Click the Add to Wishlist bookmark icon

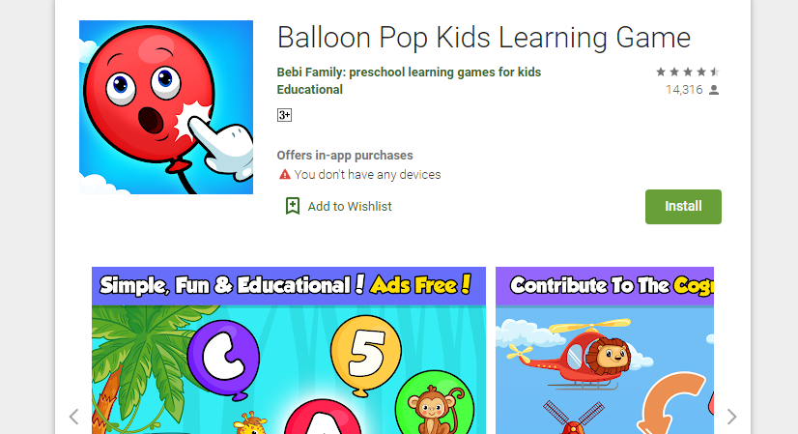pos(292,206)
